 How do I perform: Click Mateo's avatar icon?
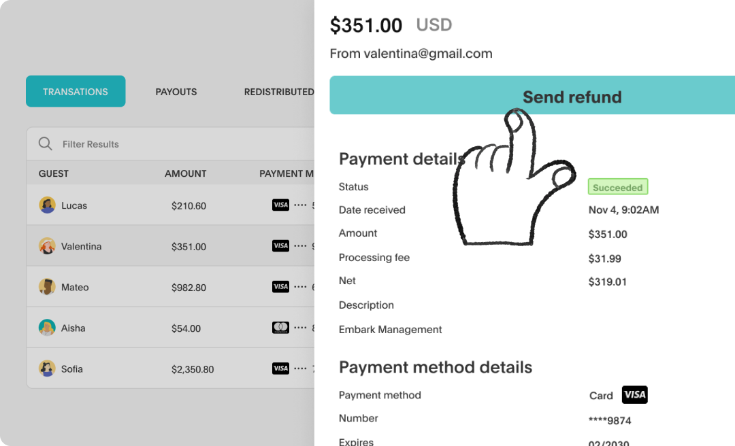click(47, 287)
